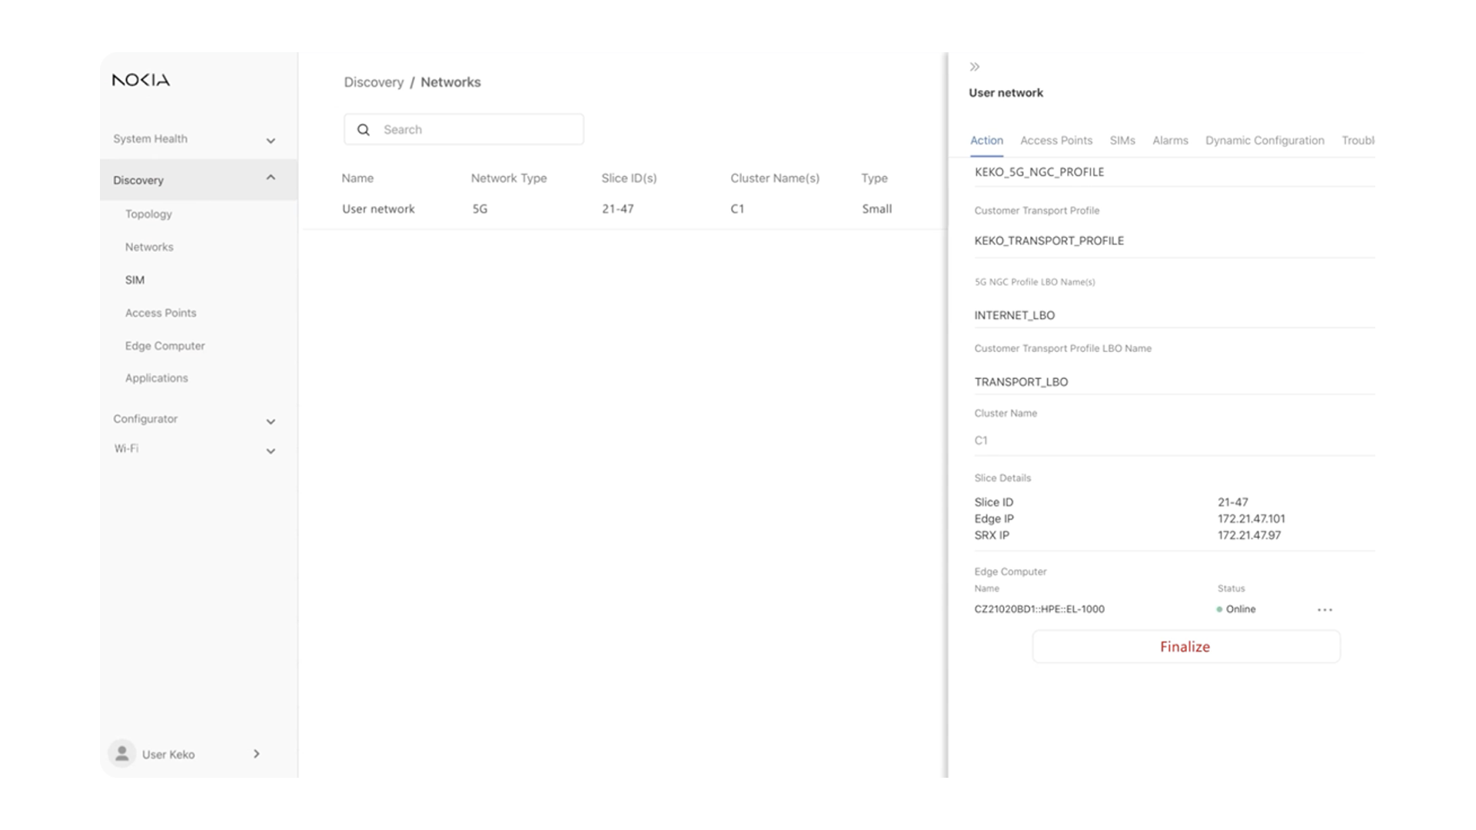Click the search magnifier icon
1476x830 pixels.
click(x=364, y=130)
